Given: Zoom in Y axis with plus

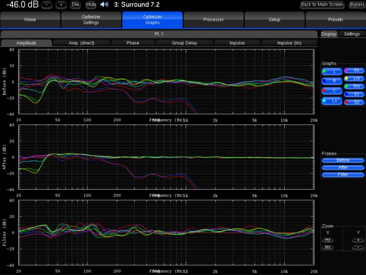Looking at the screenshot, I should [358, 240].
